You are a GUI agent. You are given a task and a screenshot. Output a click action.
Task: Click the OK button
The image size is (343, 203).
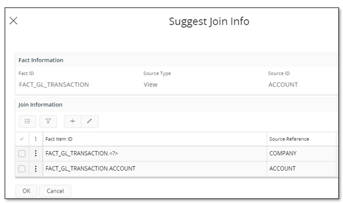point(26,191)
